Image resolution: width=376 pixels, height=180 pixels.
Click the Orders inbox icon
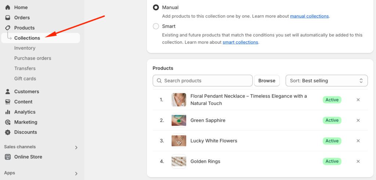(x=8, y=18)
